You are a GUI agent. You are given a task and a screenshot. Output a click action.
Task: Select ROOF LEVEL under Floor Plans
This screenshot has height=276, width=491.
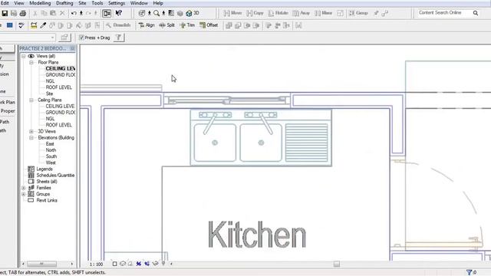point(59,87)
